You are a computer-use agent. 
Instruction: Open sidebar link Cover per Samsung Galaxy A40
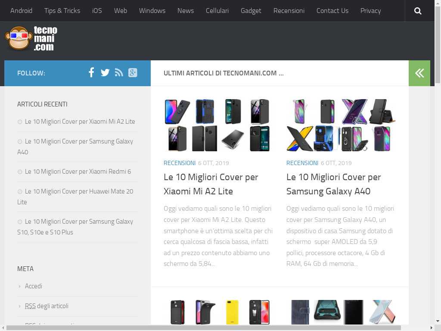click(75, 147)
